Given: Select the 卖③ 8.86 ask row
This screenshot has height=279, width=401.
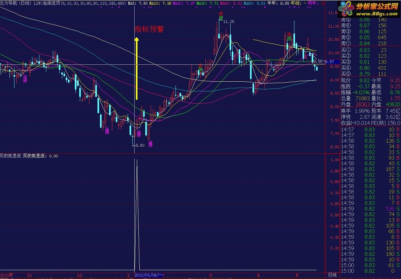Looking at the screenshot, I should click(x=364, y=32).
